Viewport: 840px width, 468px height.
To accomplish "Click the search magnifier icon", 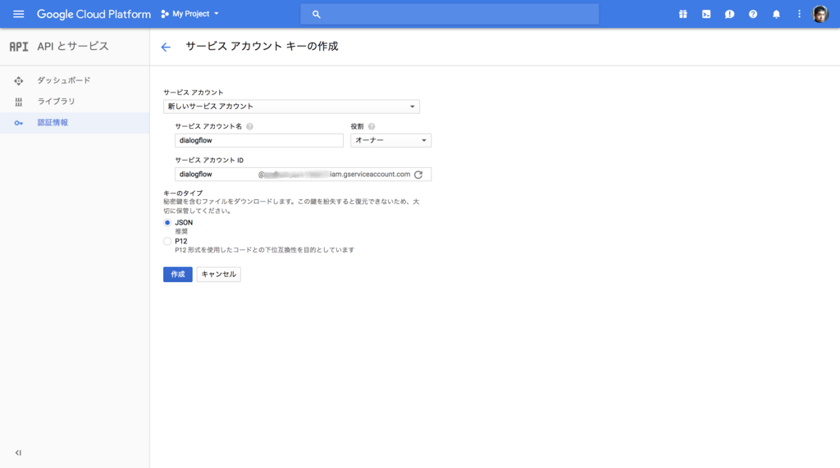I will [316, 15].
